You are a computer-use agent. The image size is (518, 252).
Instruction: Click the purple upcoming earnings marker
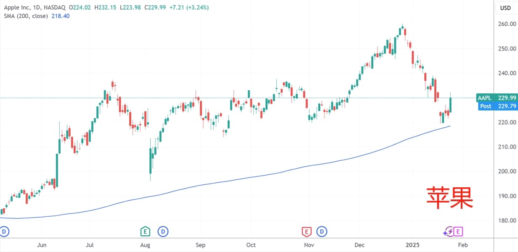coord(458,231)
